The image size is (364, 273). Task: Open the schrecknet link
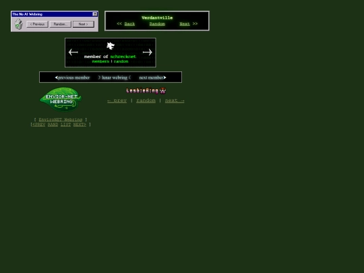tap(123, 57)
